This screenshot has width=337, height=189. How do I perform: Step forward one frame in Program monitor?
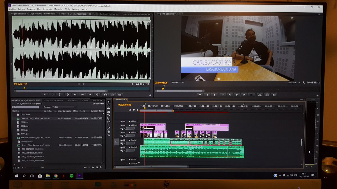[244, 95]
